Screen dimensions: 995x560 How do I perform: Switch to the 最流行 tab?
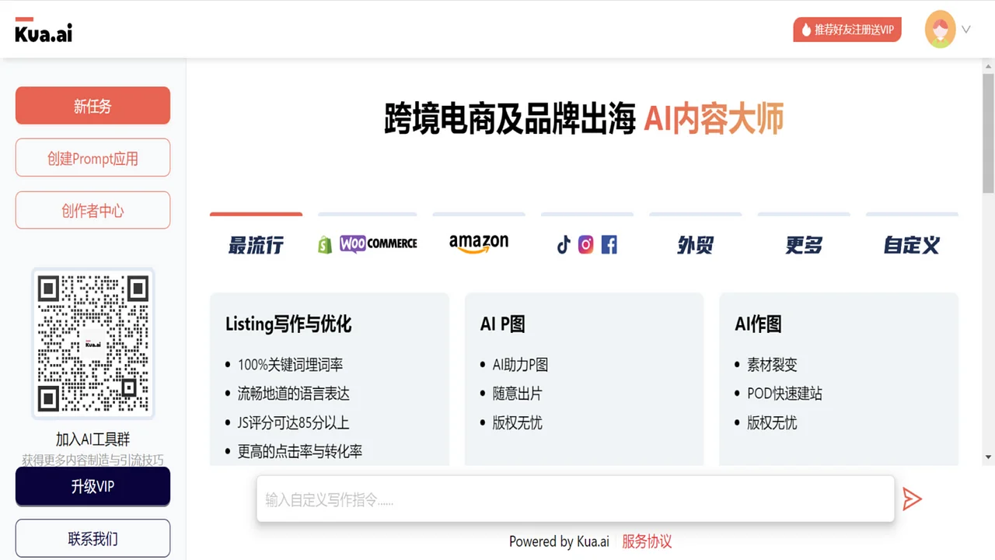pos(256,244)
